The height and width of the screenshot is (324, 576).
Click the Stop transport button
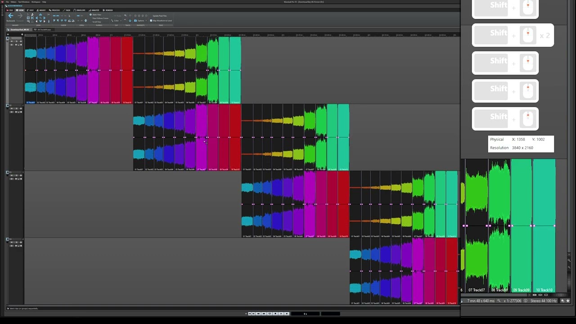pyautogui.click(x=275, y=314)
